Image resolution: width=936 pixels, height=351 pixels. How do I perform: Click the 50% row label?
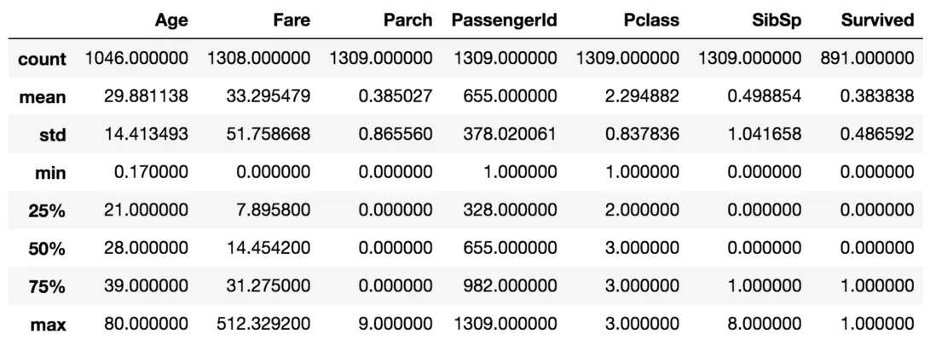(x=47, y=250)
